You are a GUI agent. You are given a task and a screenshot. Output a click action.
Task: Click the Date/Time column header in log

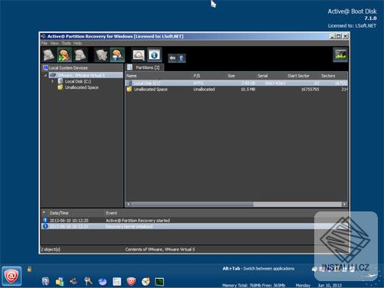[x=59, y=213]
